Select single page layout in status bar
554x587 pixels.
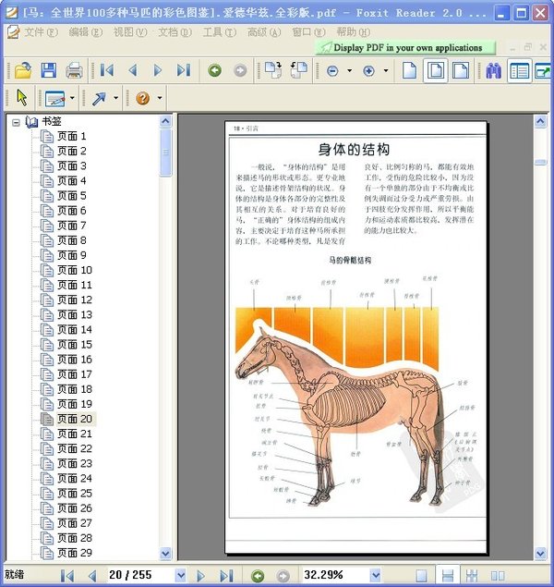tap(421, 575)
